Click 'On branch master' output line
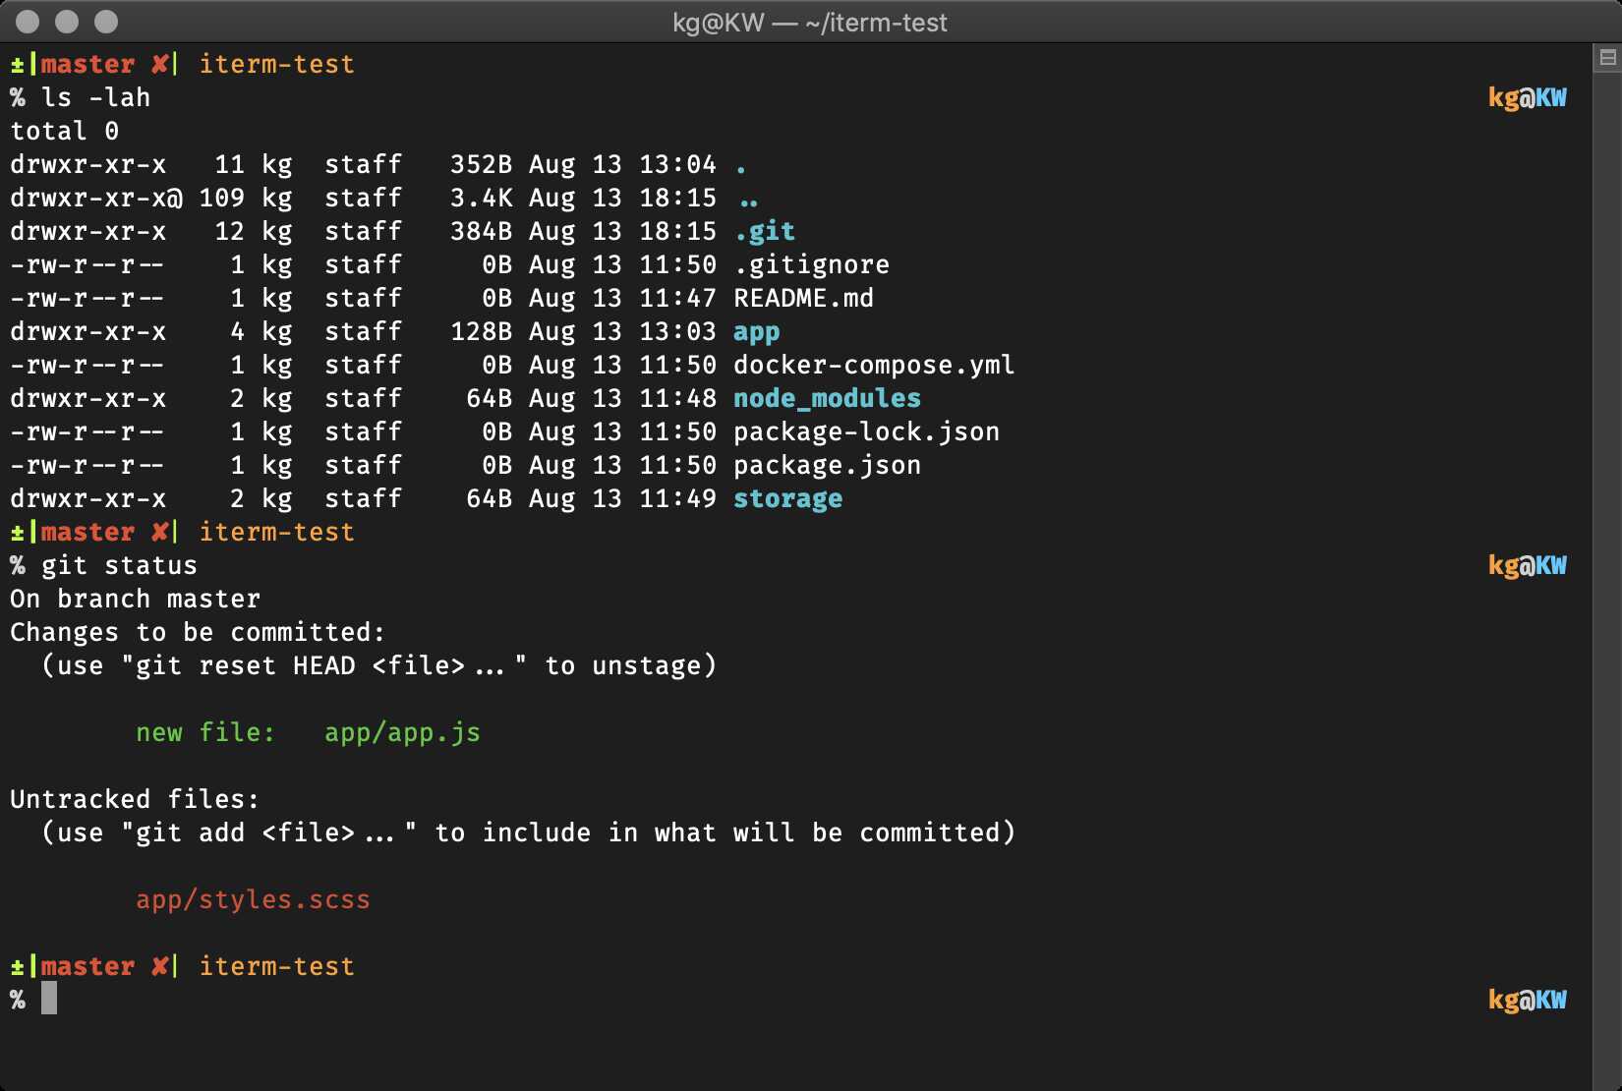Image resolution: width=1622 pixels, height=1091 pixels. 136,599
